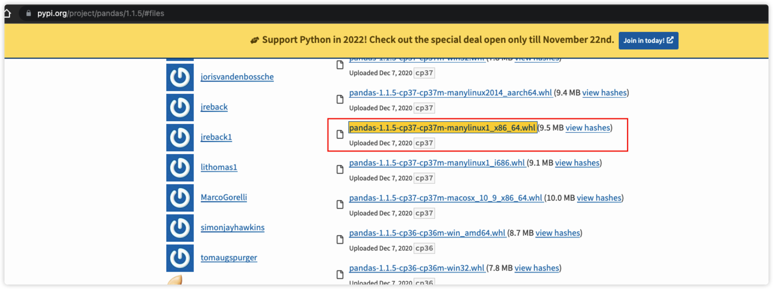Open tomaugspurger maintainer profile link
Image resolution: width=773 pixels, height=289 pixels.
coord(229,258)
